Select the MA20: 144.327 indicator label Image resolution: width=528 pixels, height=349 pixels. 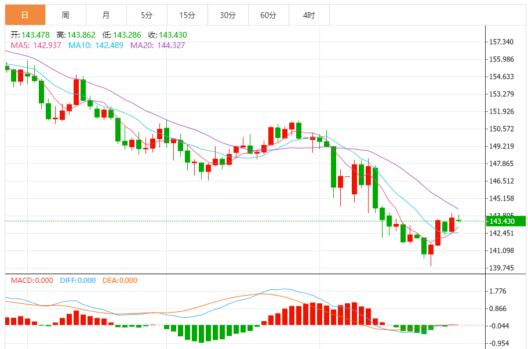[x=158, y=45]
